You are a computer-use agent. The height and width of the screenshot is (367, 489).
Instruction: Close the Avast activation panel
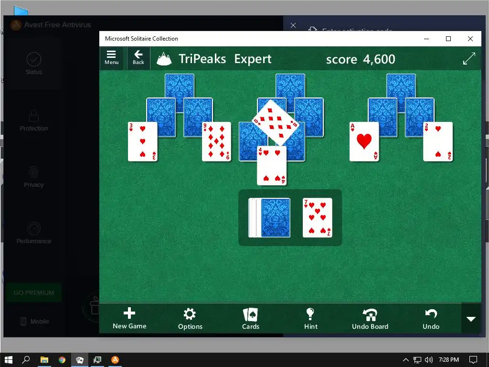pos(293,25)
